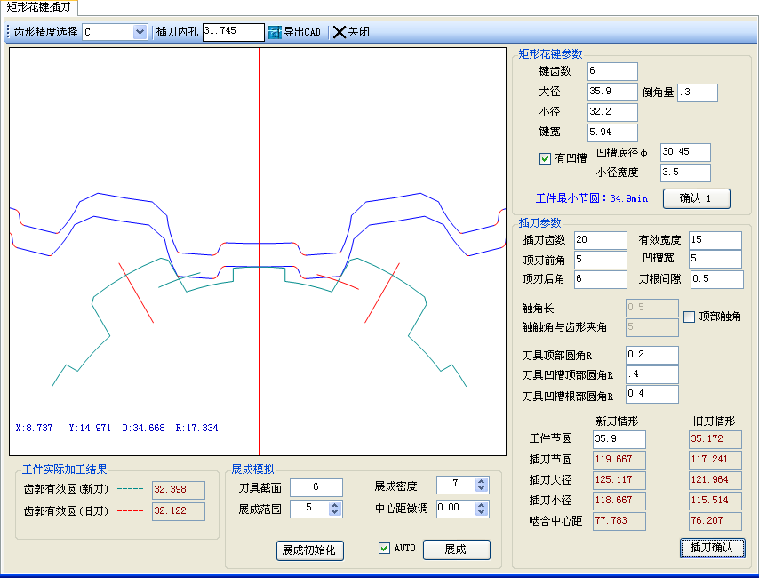Click the toolbar grip handle at left
This screenshot has width=759, height=578.
pyautogui.click(x=8, y=32)
